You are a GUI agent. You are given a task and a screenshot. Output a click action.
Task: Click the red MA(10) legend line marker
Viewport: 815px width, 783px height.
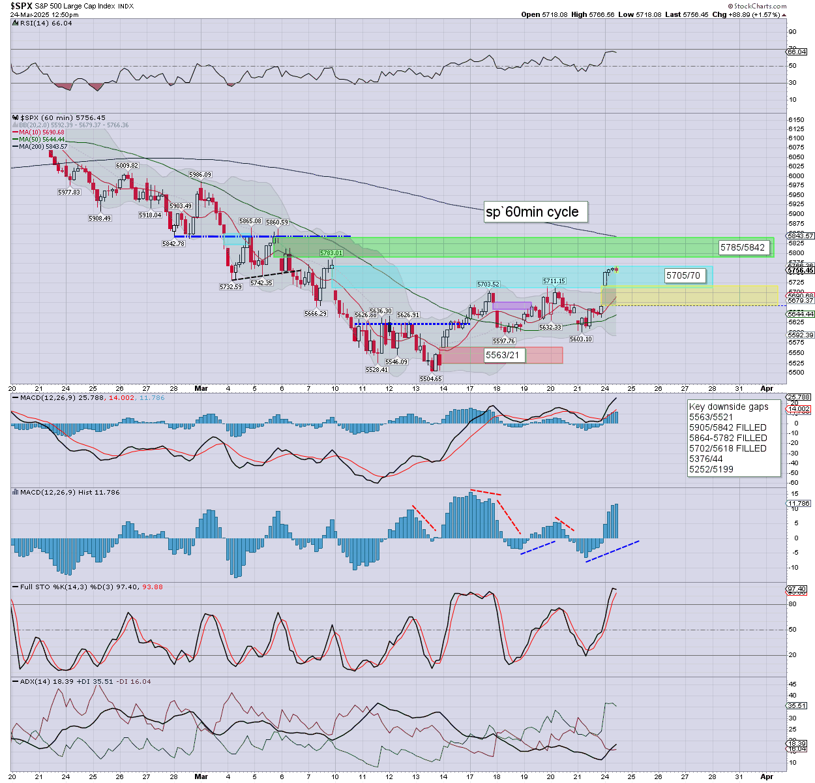pos(15,132)
